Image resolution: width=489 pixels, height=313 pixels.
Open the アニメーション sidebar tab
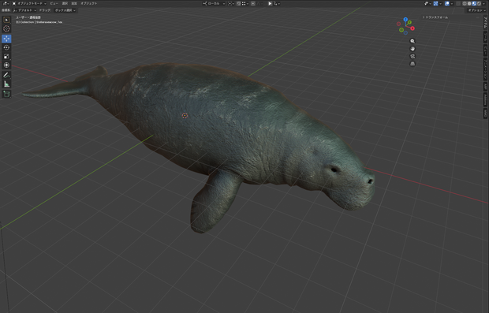click(x=485, y=69)
